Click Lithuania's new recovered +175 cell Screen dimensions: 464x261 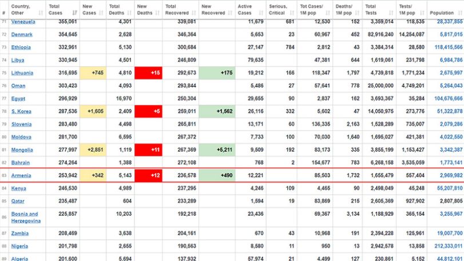click(x=217, y=73)
